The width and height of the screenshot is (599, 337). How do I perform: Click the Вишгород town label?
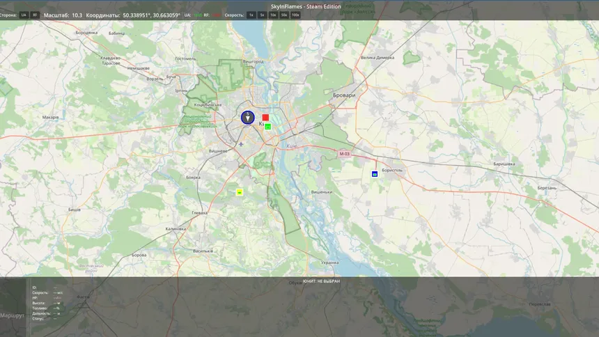coord(254,61)
